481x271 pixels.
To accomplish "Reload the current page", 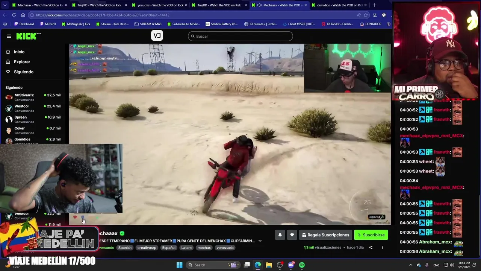I will pos(14,15).
